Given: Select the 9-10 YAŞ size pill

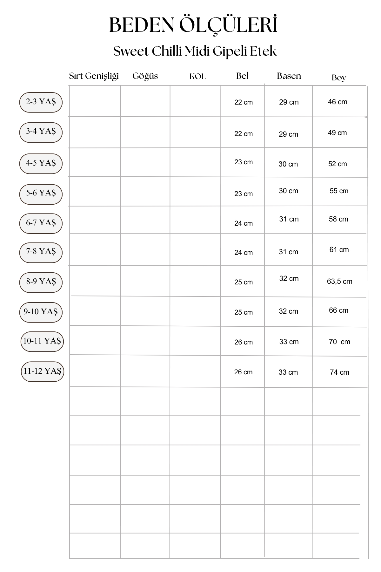Looking at the screenshot, I should click(41, 312).
